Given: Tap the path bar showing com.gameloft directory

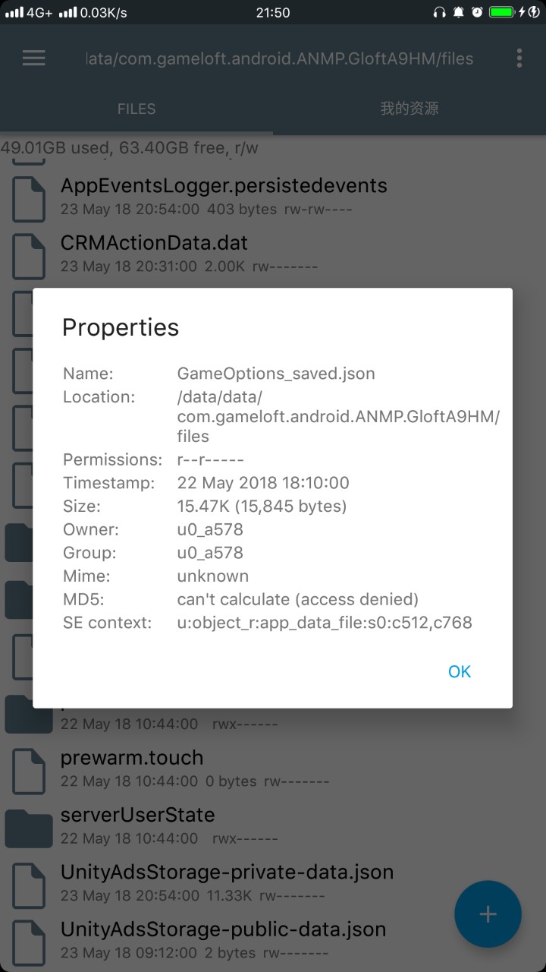Looking at the screenshot, I should (x=281, y=58).
